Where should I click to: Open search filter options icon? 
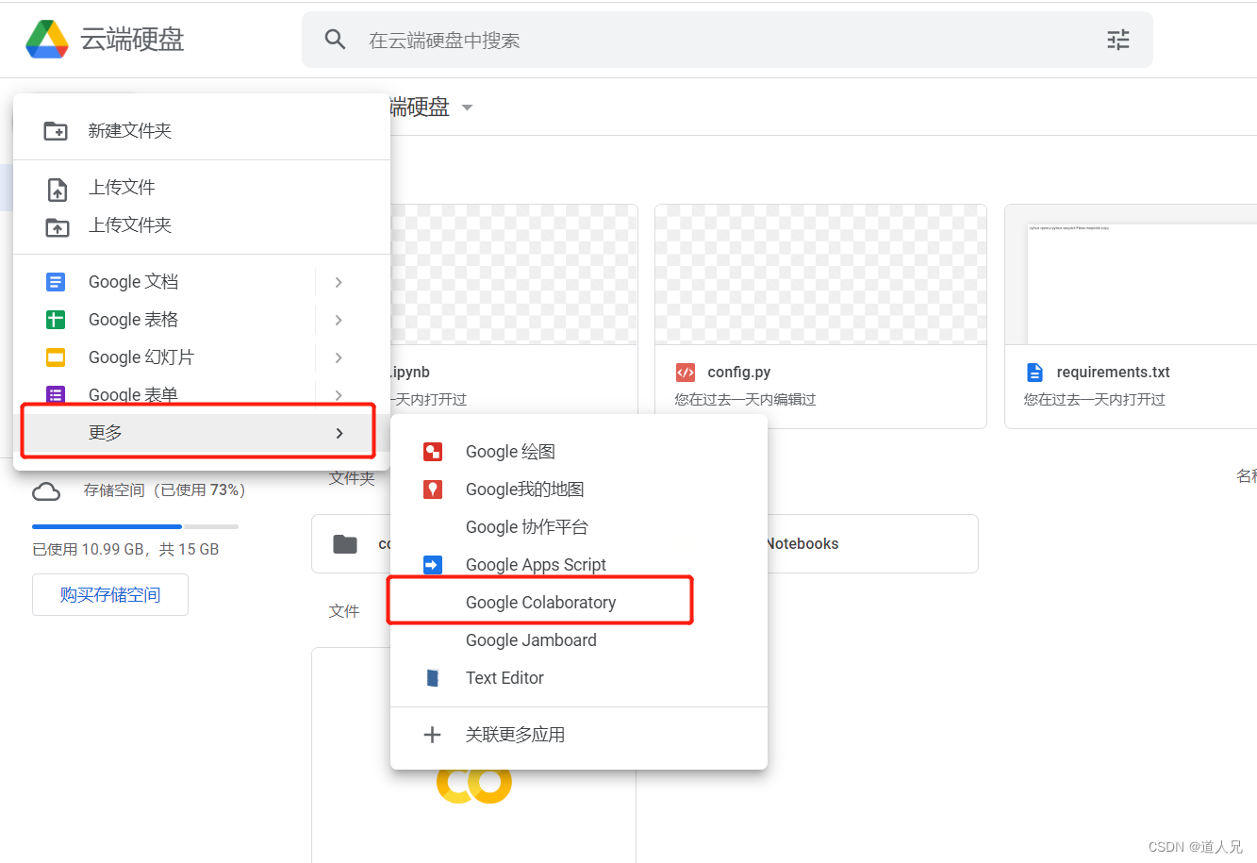(1118, 40)
